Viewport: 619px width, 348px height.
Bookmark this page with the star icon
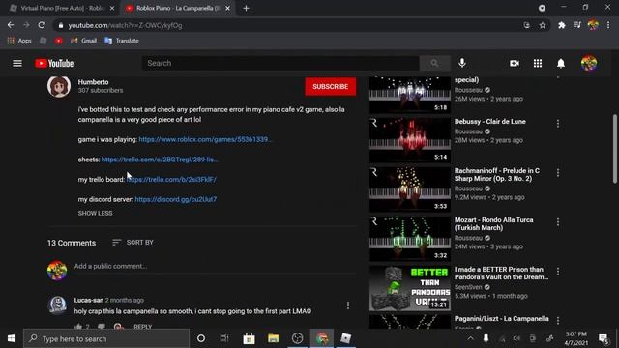tap(543, 25)
